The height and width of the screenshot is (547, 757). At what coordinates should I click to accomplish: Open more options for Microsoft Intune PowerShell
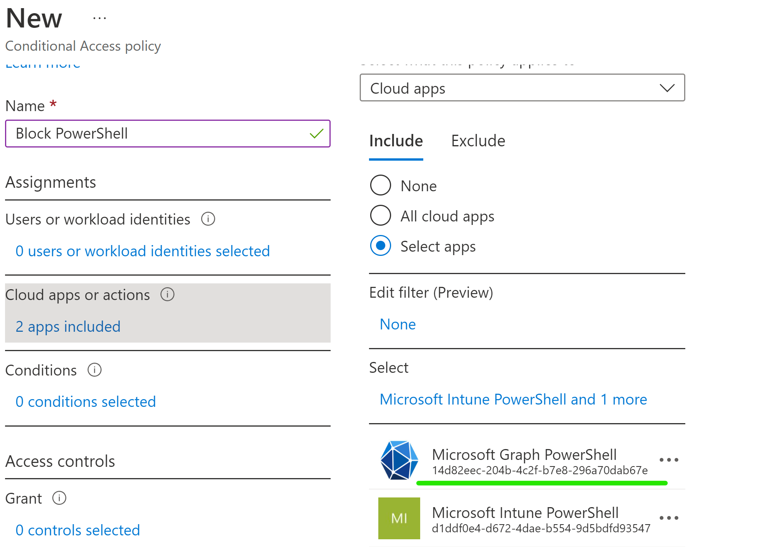point(669,518)
